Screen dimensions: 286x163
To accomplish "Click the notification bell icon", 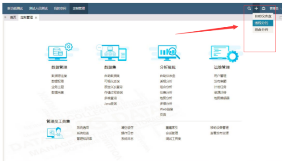I will [x=263, y=8].
